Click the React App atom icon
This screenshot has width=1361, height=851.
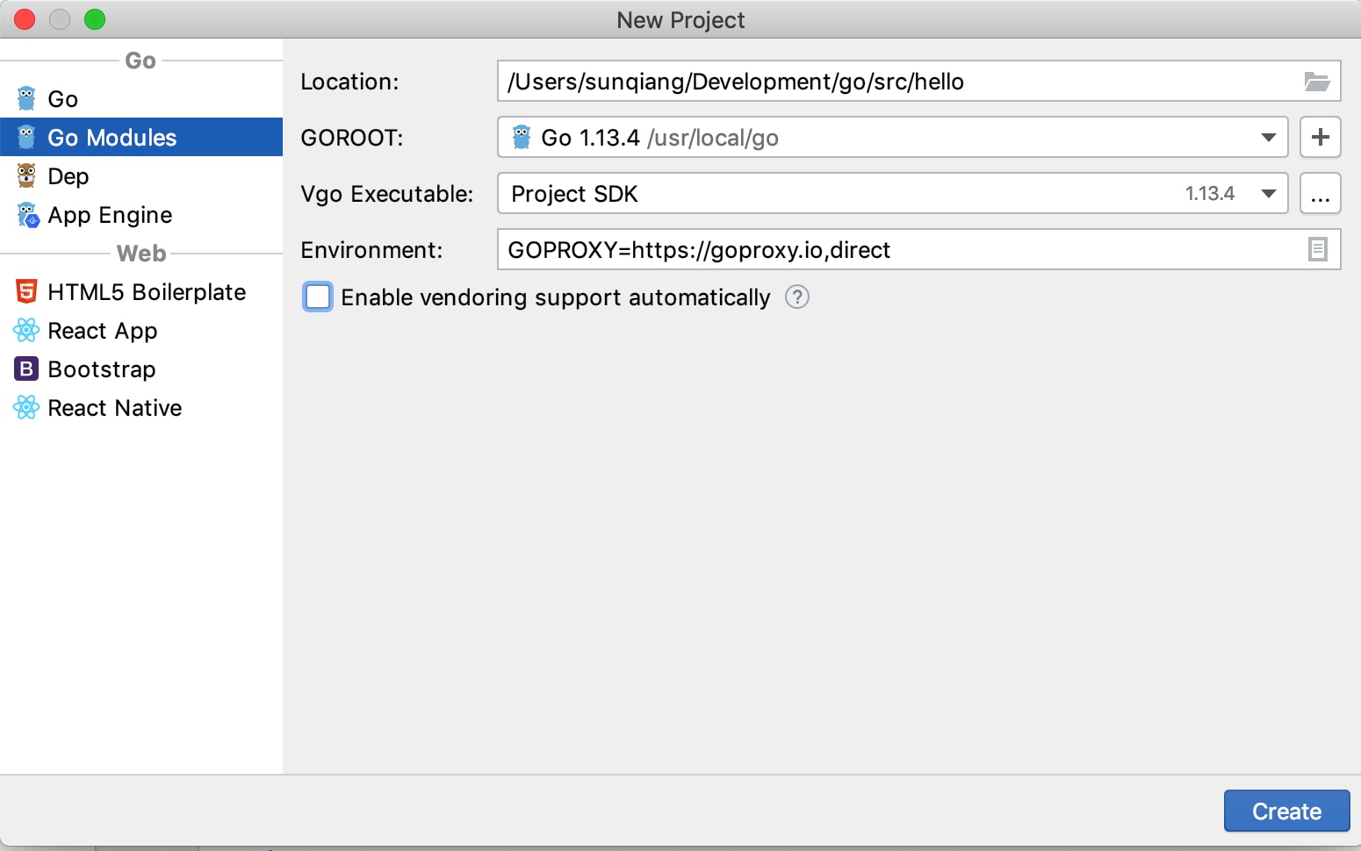26,330
